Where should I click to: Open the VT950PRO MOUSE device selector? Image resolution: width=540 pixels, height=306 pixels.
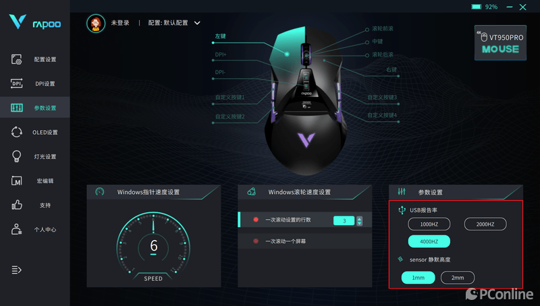pyautogui.click(x=500, y=43)
